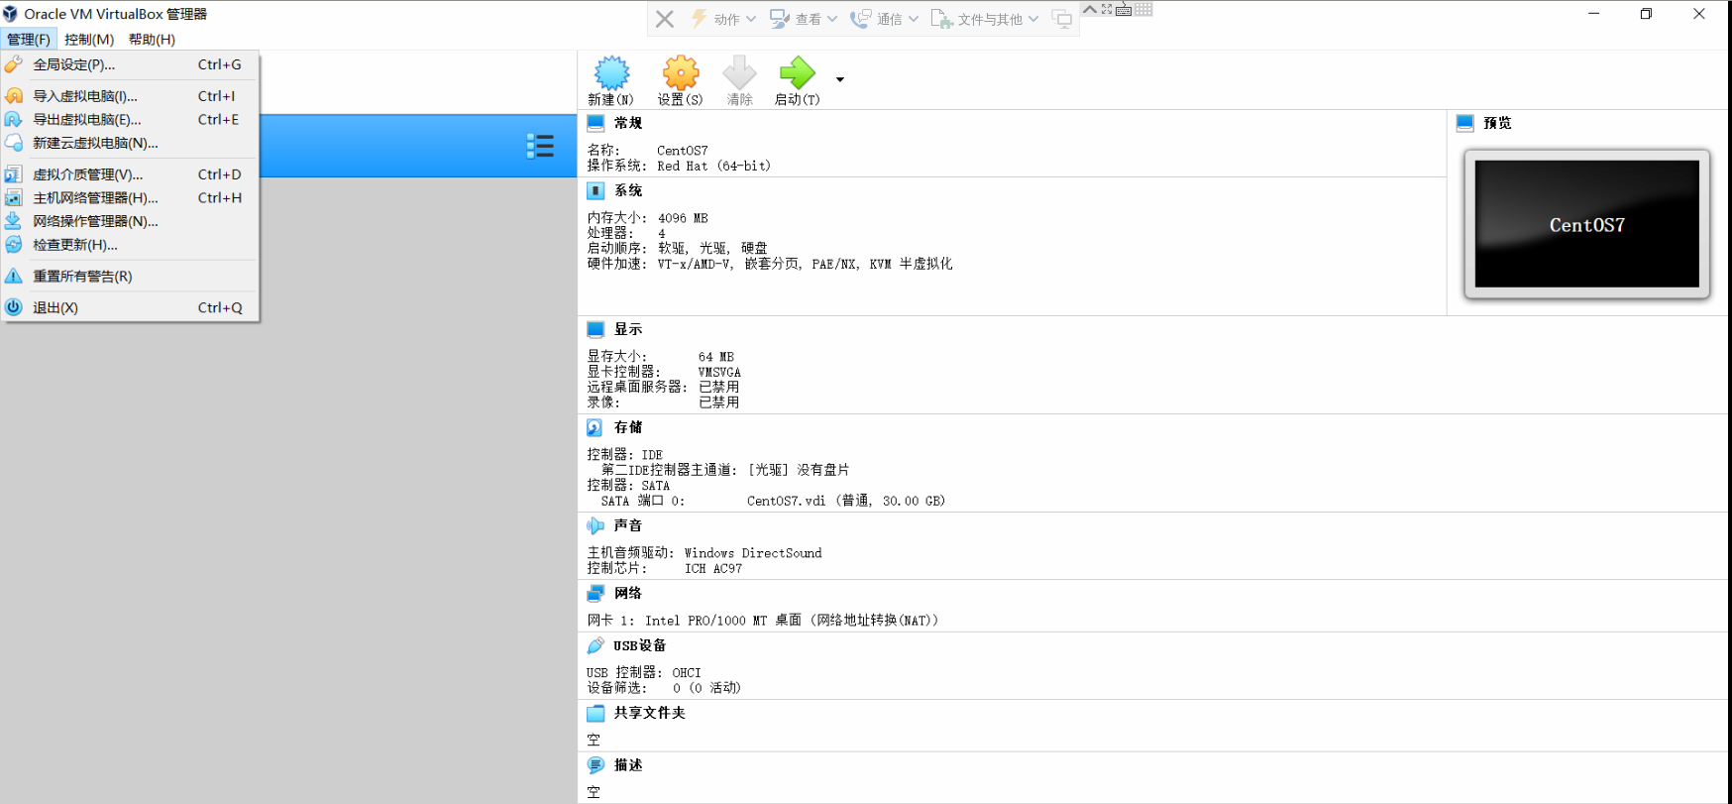Open the 控制(M) menu
The image size is (1732, 804).
(x=89, y=40)
